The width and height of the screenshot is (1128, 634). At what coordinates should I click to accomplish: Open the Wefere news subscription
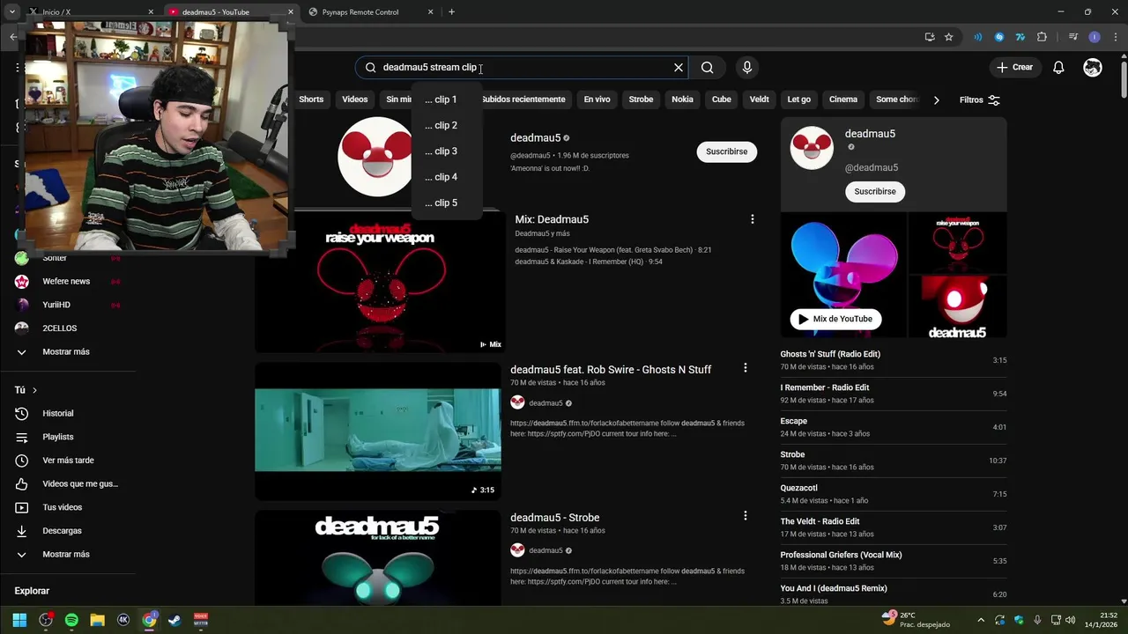coord(66,281)
